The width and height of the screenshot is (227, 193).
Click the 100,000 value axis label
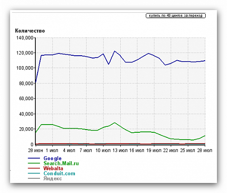25,68
